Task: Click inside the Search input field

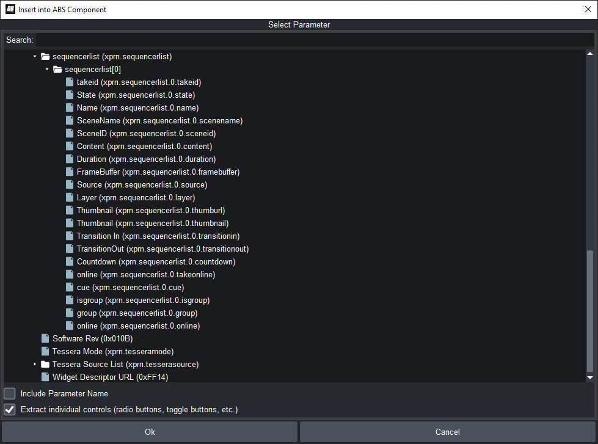Action: click(315, 40)
